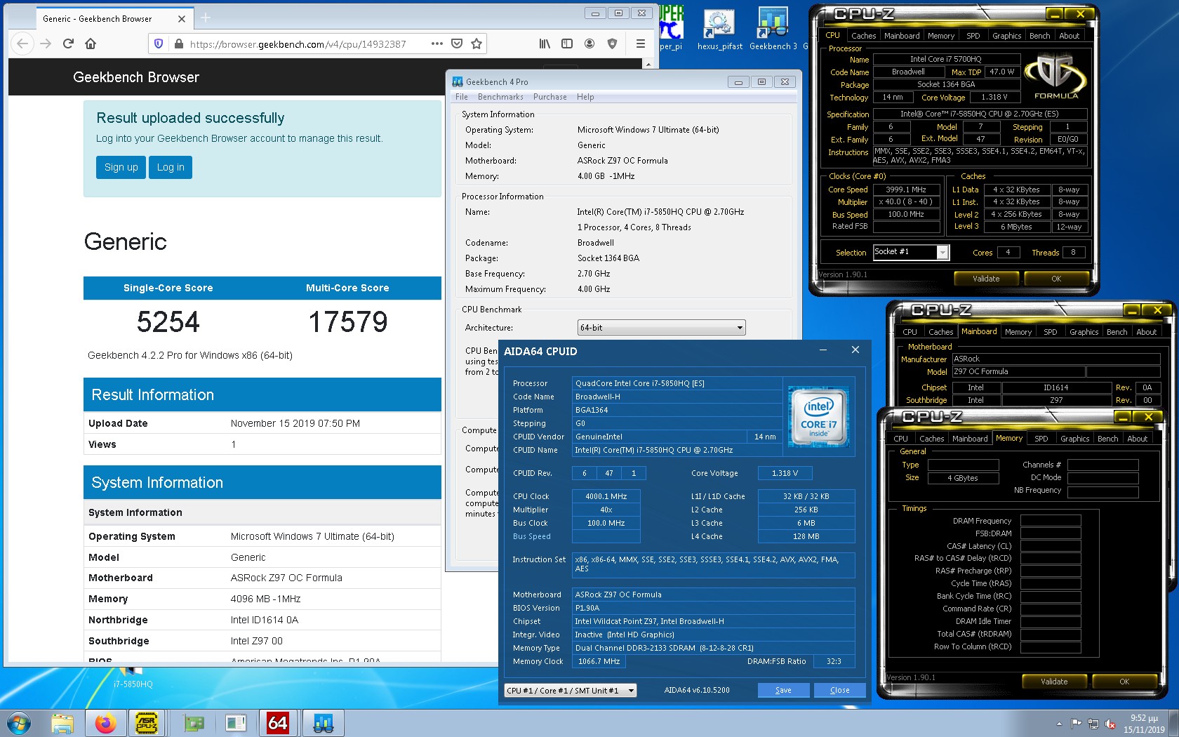Image resolution: width=1179 pixels, height=737 pixels.
Task: Open Geekbench taskbar icon
Action: coord(323,723)
